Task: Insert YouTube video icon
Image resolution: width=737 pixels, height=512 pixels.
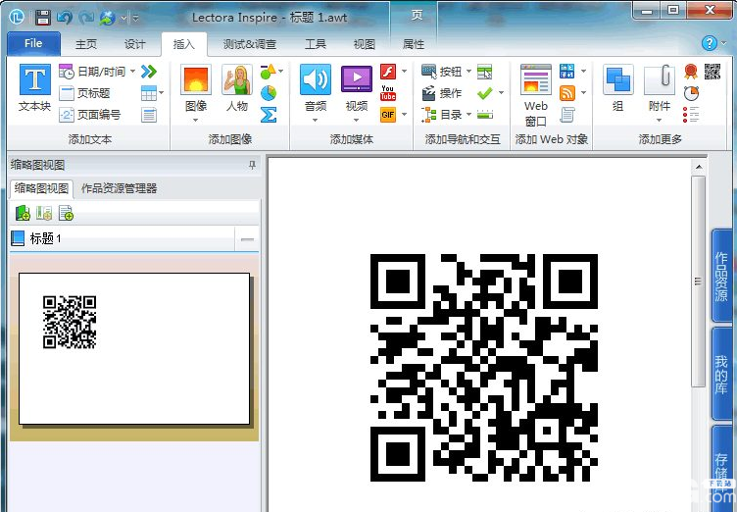Action: (388, 93)
